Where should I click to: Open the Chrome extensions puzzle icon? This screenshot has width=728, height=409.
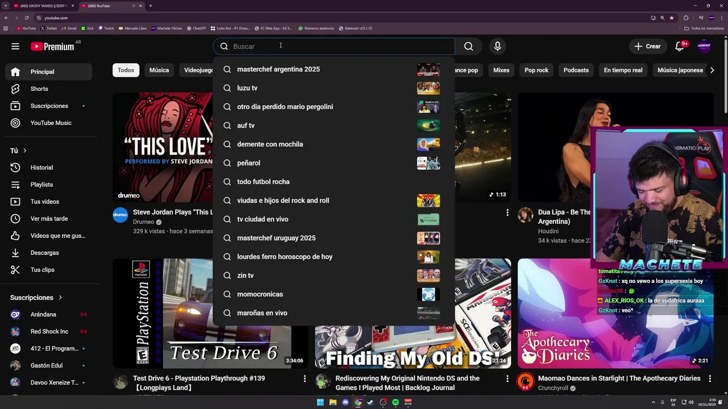point(686,18)
